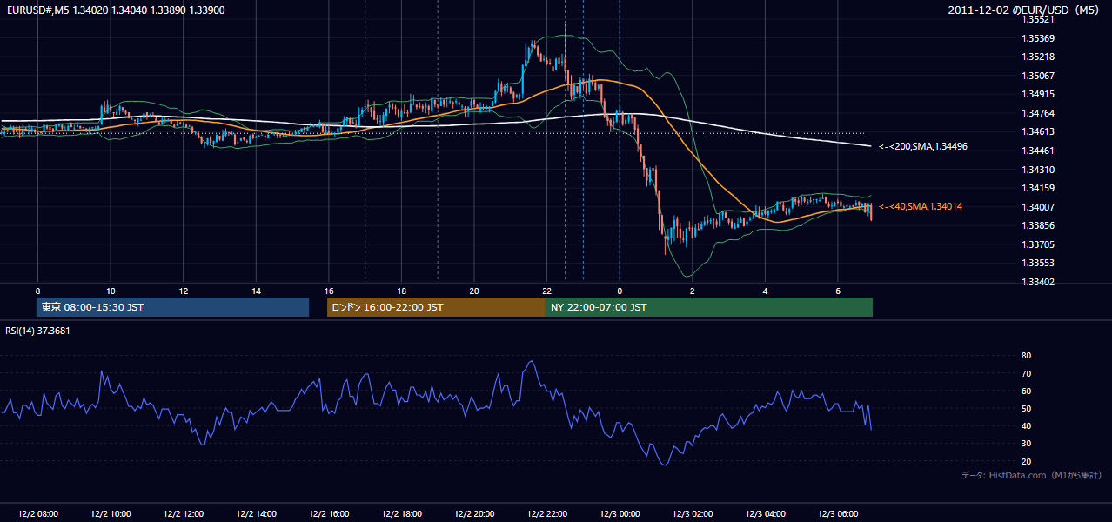Click RSI axis level 60

(x=1026, y=391)
